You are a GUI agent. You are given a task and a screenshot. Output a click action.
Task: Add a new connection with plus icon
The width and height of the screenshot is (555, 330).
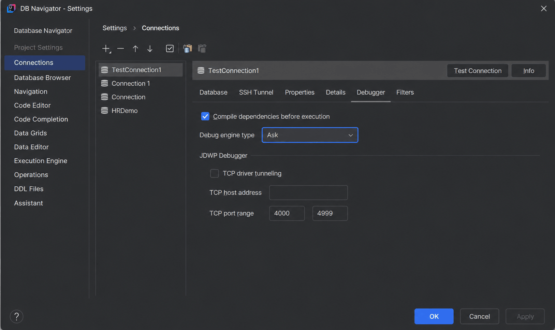[106, 48]
